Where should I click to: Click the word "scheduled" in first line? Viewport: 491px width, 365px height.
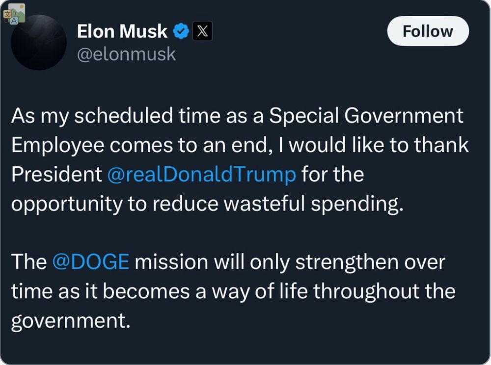coord(123,116)
